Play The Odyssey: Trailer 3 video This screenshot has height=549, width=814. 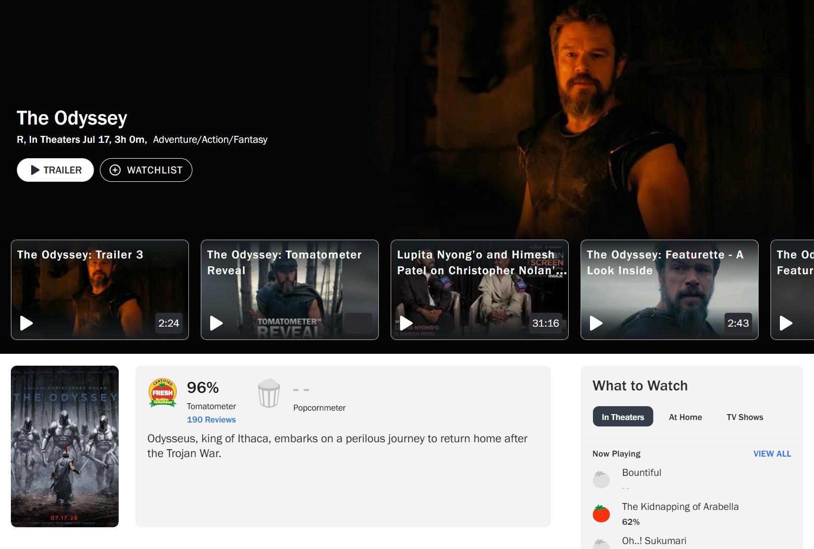click(26, 323)
